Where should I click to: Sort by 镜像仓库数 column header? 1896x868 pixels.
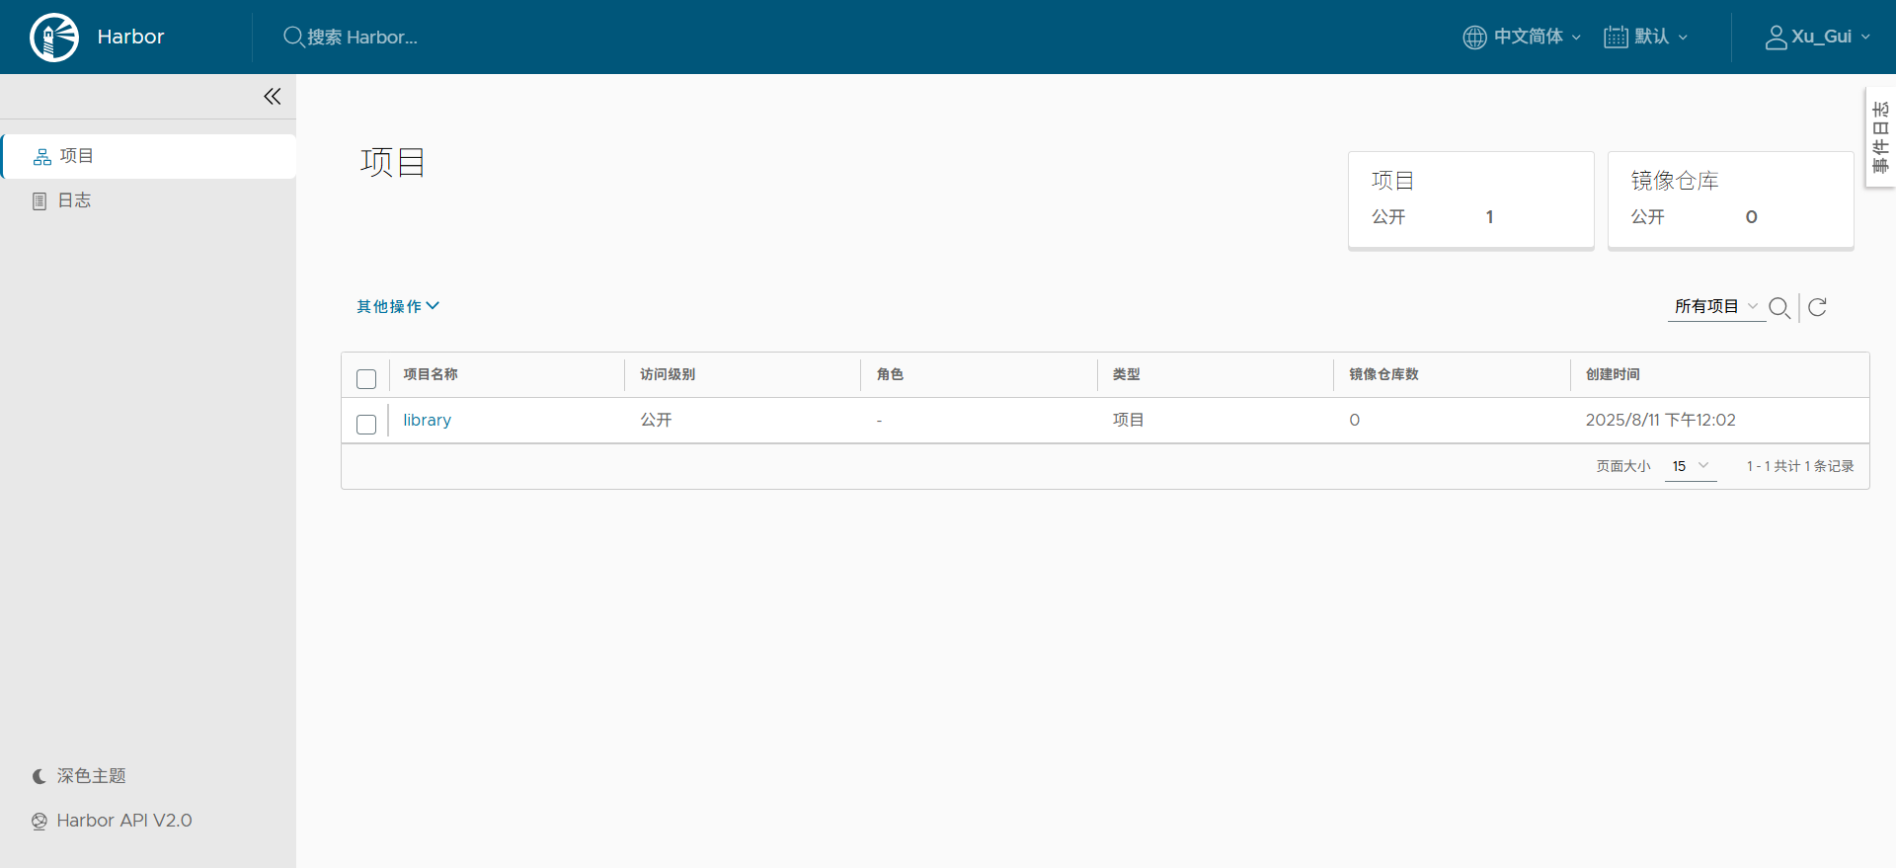tap(1383, 374)
